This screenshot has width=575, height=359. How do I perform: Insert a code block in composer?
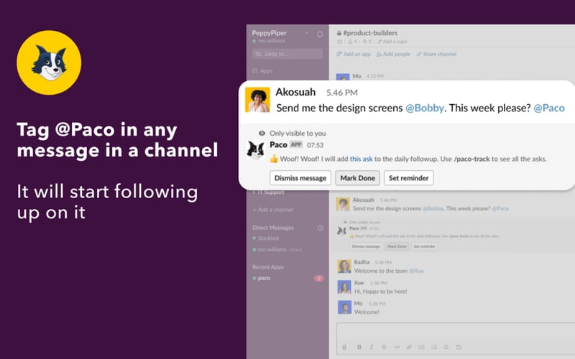tap(459, 347)
